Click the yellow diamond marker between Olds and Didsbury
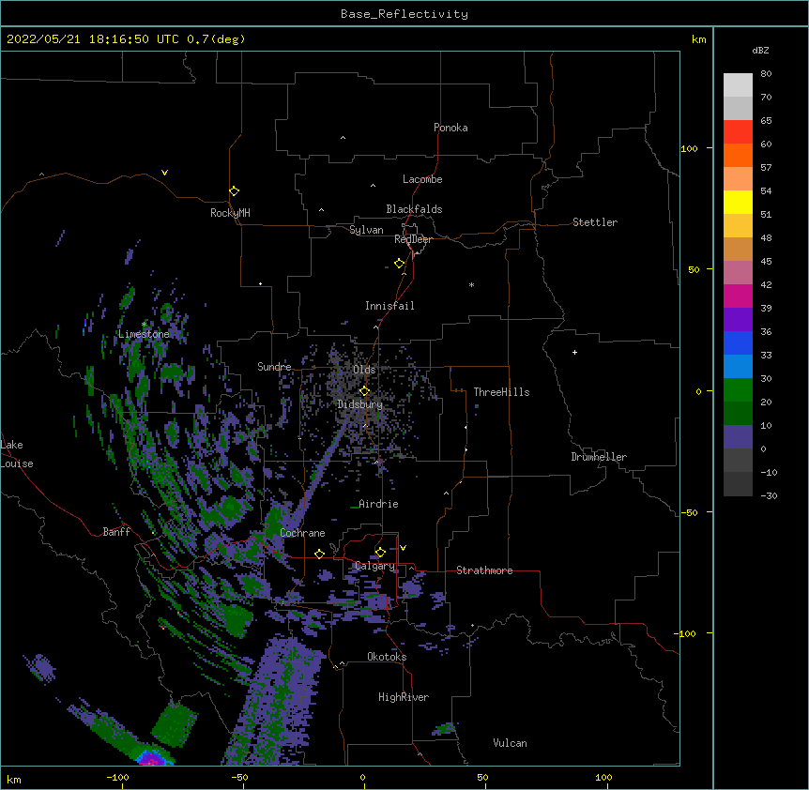 pos(364,390)
